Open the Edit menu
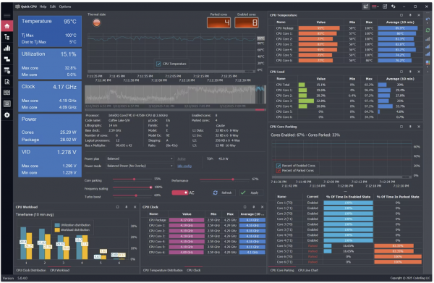This screenshot has height=283, width=434. pyautogui.click(x=53, y=7)
